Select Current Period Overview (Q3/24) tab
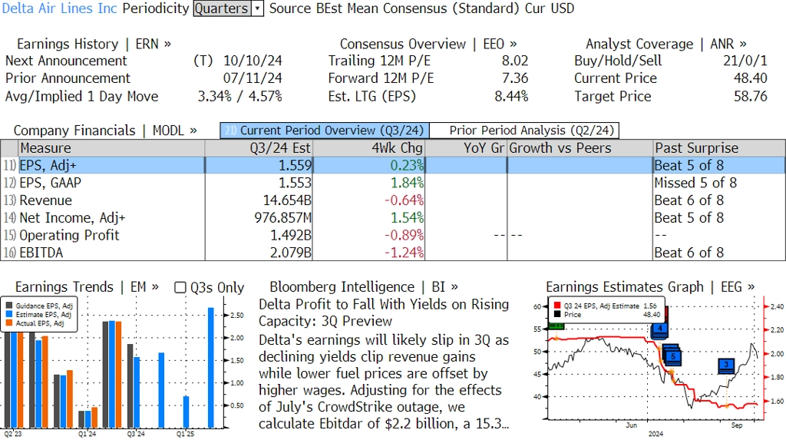786x440 pixels. click(x=325, y=131)
